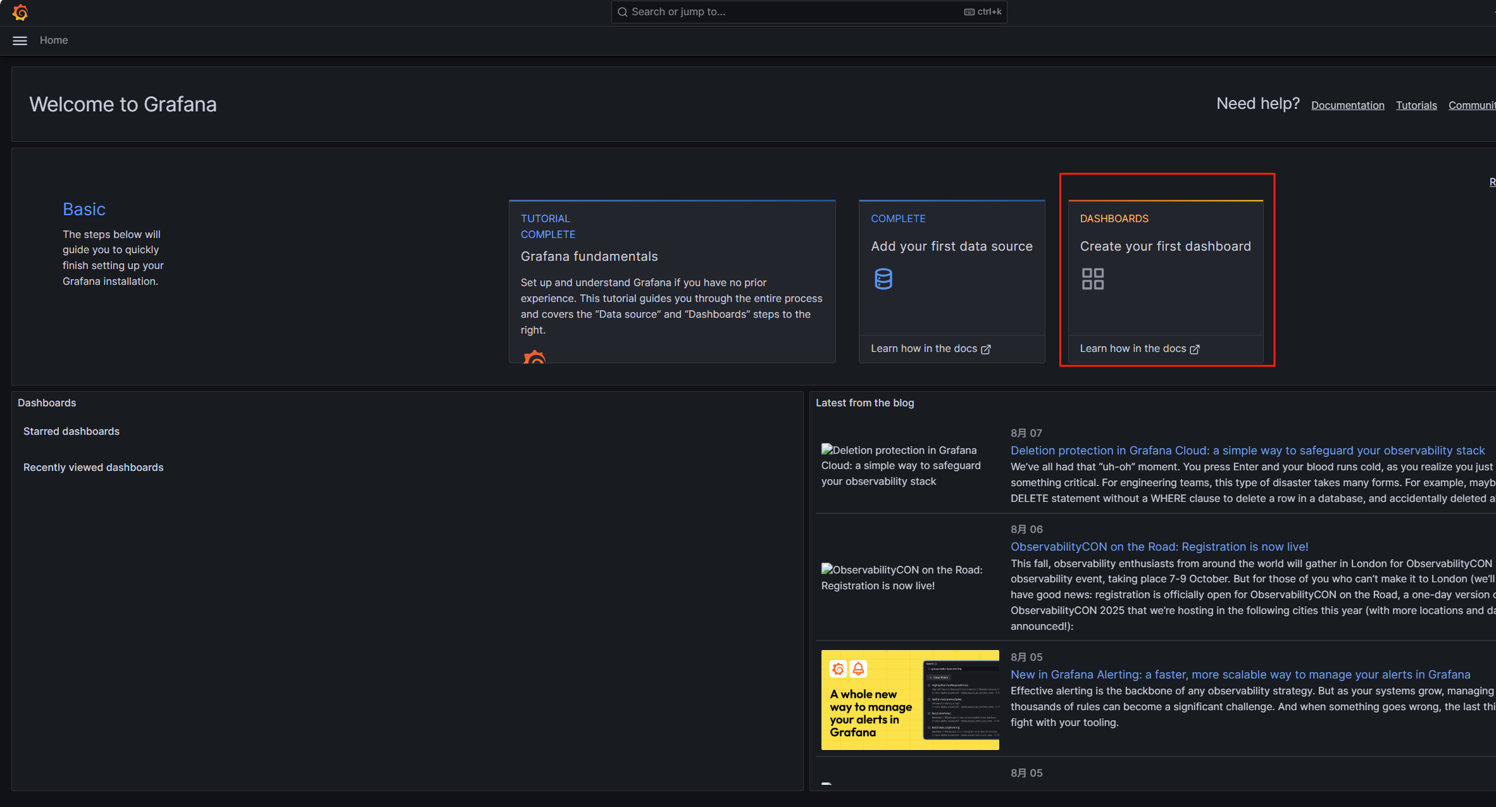Open the Tutorials help link
Image resolution: width=1496 pixels, height=807 pixels.
tap(1416, 105)
